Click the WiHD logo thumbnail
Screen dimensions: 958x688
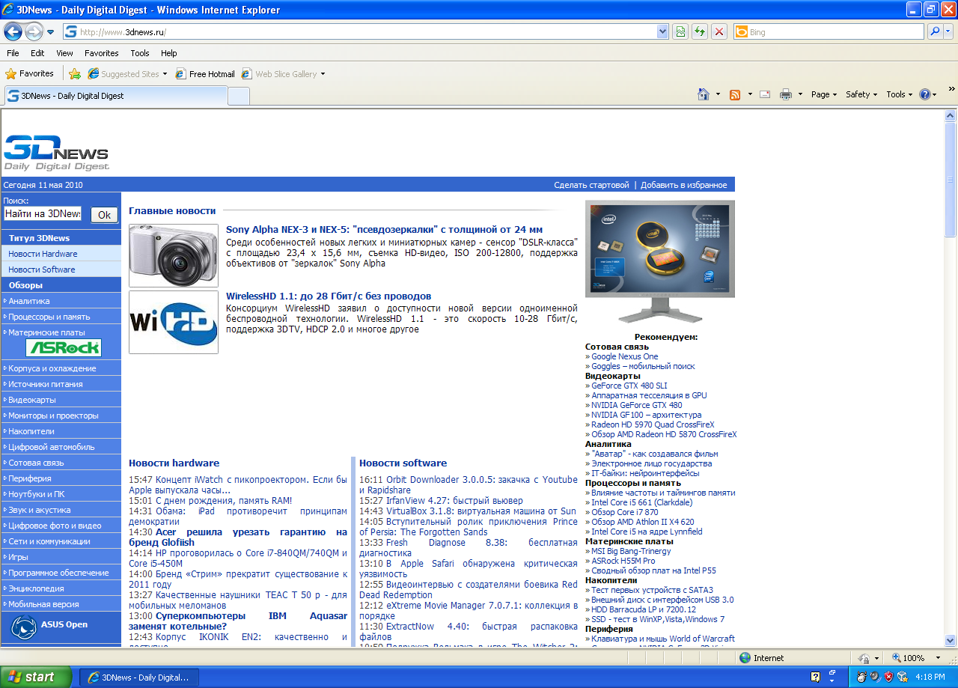pos(174,323)
